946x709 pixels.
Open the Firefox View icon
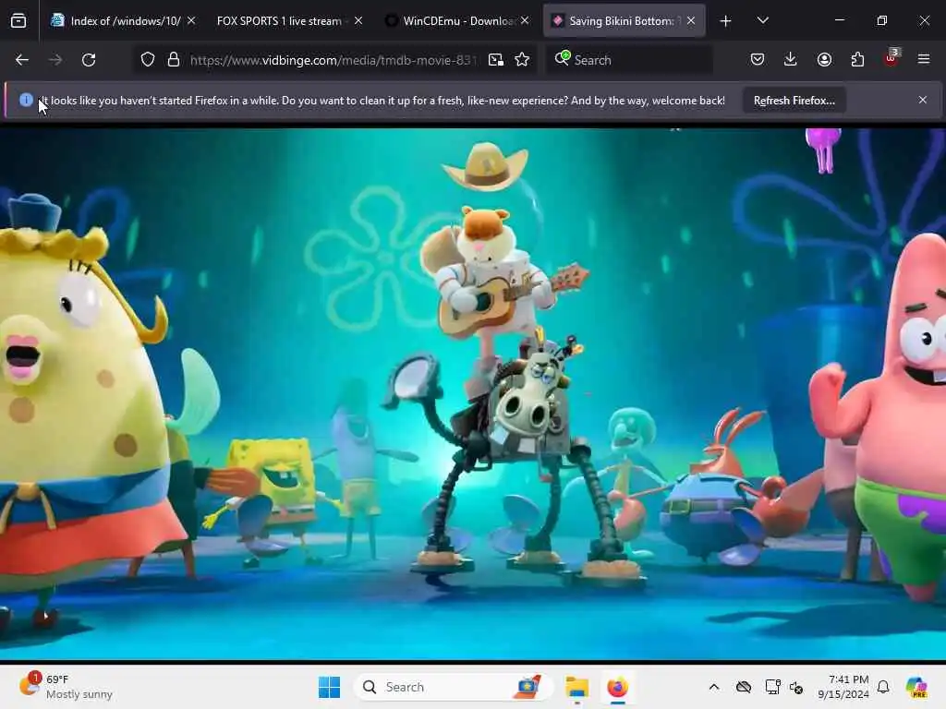tap(18, 21)
